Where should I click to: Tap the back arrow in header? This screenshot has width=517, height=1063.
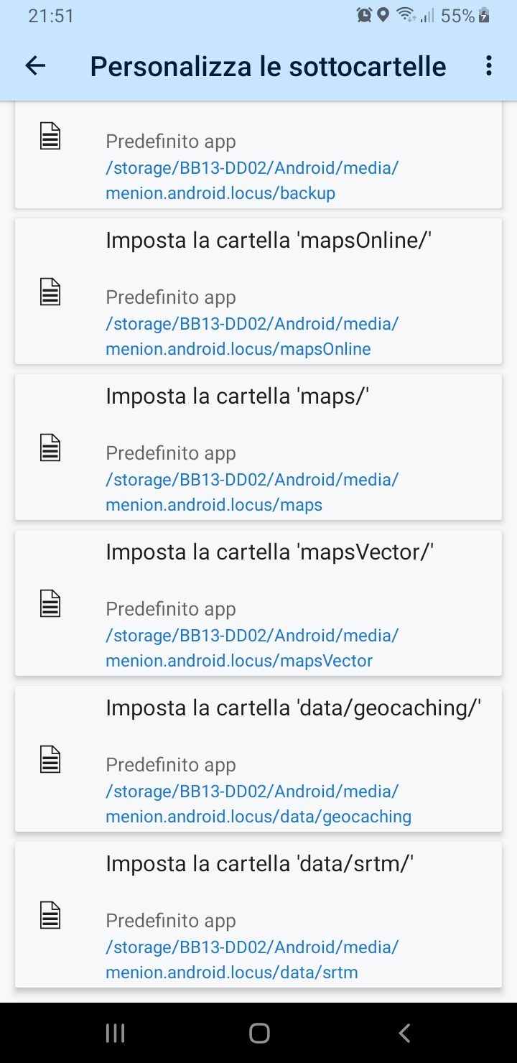(x=35, y=66)
